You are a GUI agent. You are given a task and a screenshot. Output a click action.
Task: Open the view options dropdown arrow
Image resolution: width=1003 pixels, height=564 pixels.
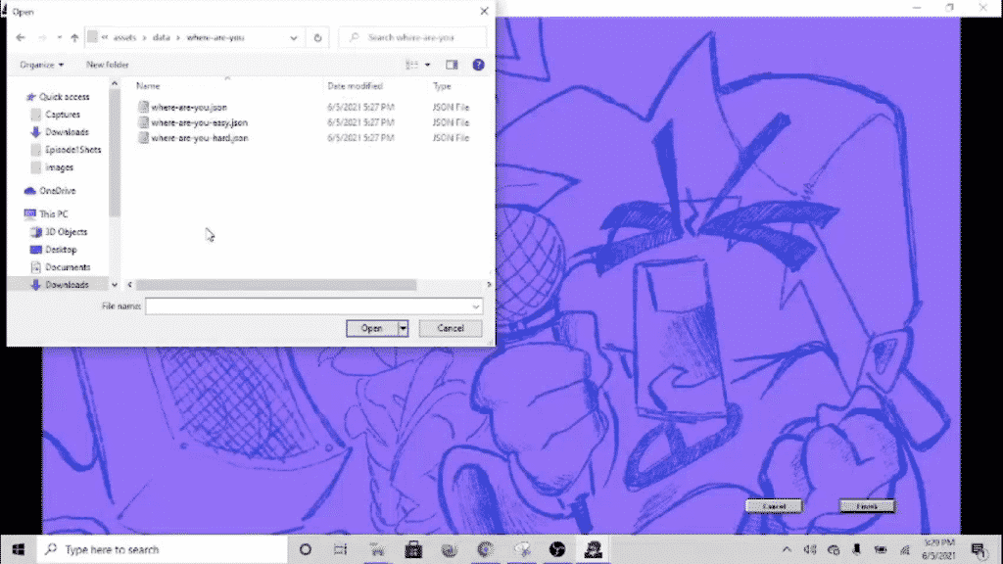pos(427,65)
